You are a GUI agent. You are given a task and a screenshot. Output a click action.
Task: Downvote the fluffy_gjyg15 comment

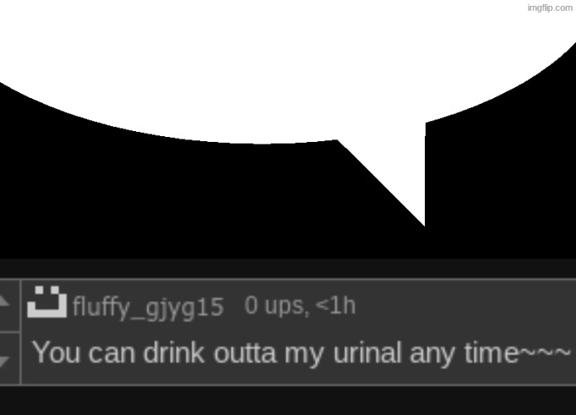click(3, 361)
